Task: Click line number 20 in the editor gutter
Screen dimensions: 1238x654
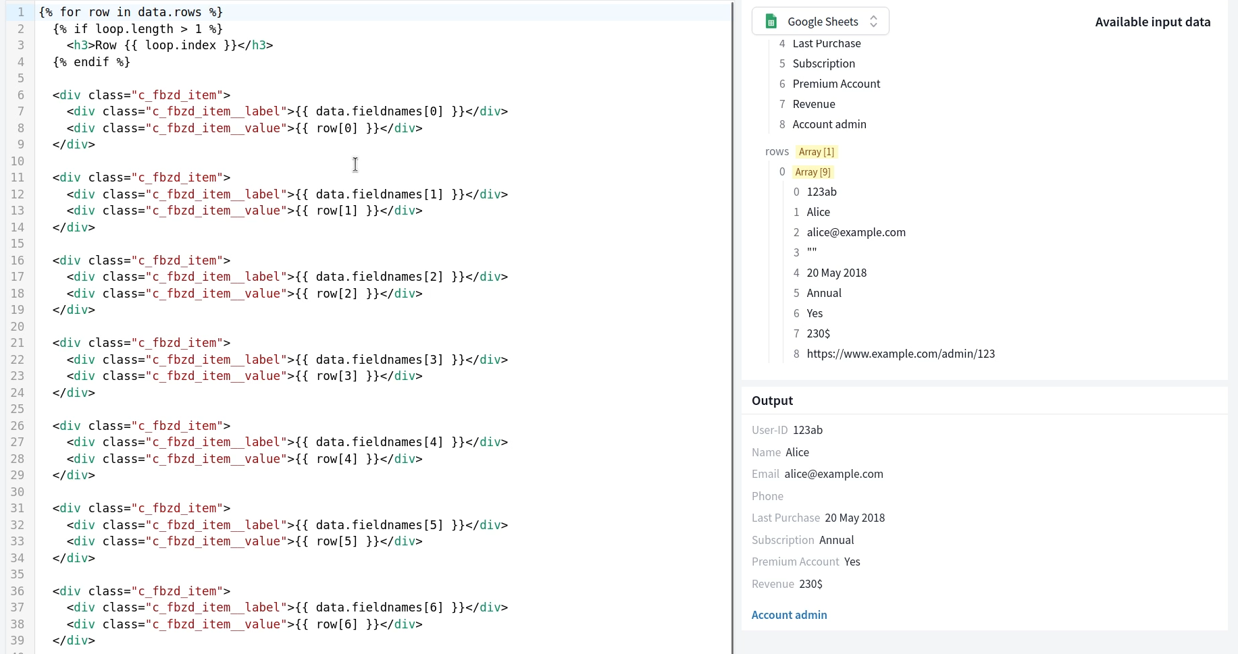Action: 18,326
